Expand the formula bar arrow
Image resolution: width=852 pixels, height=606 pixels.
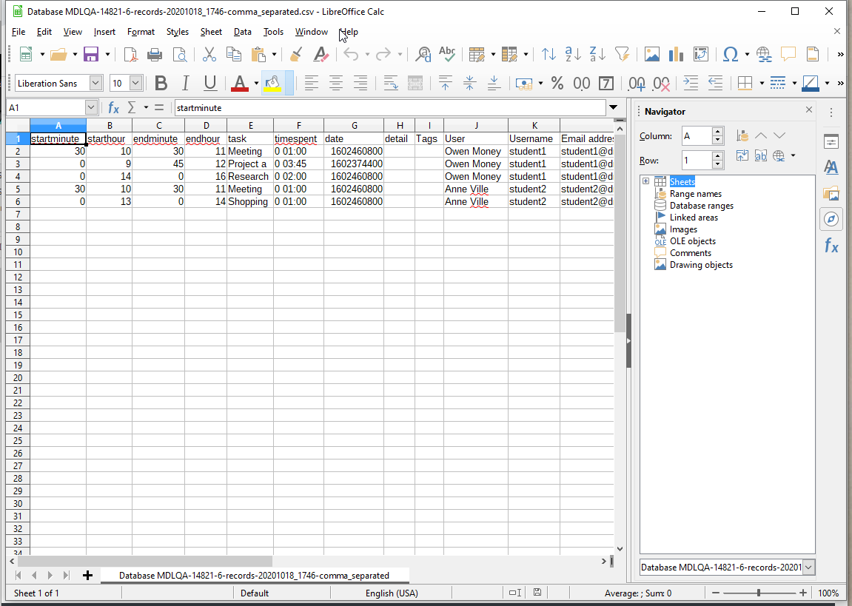614,107
